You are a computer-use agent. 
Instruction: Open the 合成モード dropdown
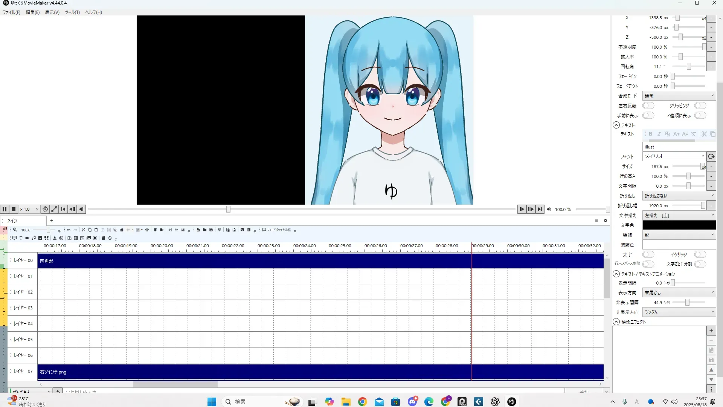point(679,96)
